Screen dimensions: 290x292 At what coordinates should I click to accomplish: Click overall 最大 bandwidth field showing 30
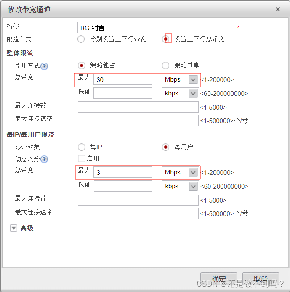click(122, 79)
